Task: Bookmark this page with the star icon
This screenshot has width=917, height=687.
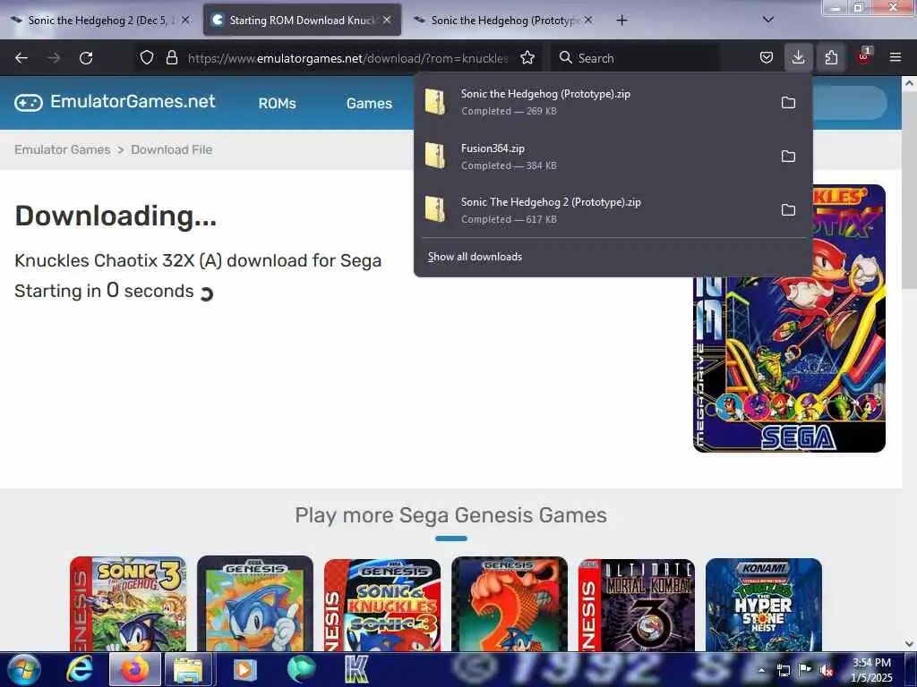Action: pos(527,57)
